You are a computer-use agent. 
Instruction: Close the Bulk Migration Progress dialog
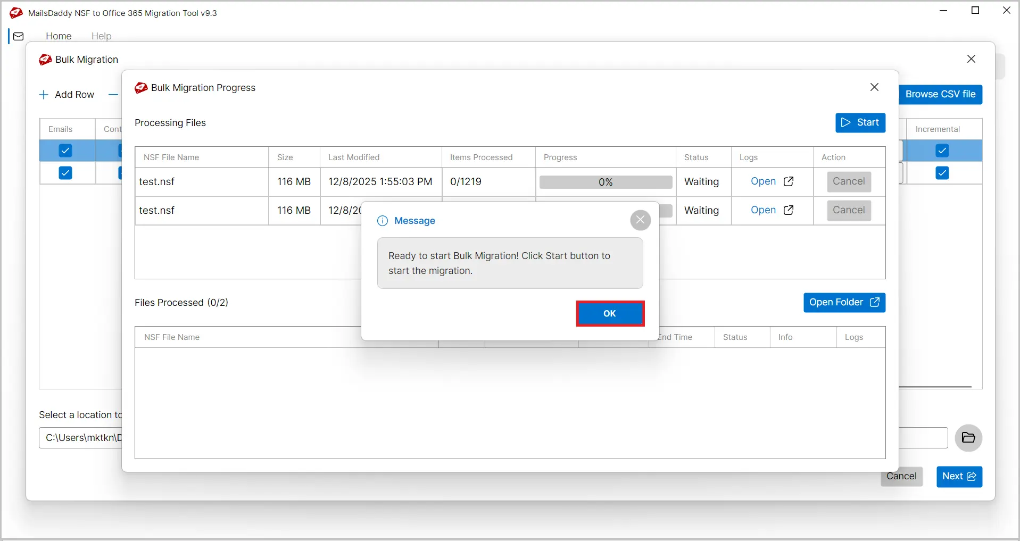click(x=874, y=87)
